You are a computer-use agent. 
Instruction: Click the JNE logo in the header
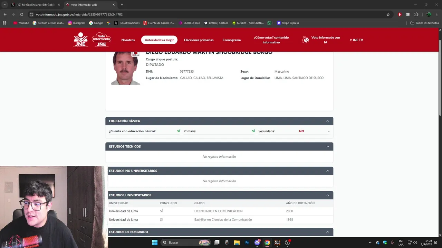pyautogui.click(x=80, y=40)
